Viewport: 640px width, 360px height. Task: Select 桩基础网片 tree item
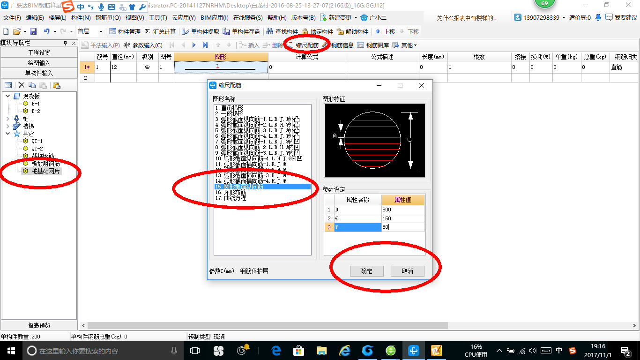coord(45,171)
